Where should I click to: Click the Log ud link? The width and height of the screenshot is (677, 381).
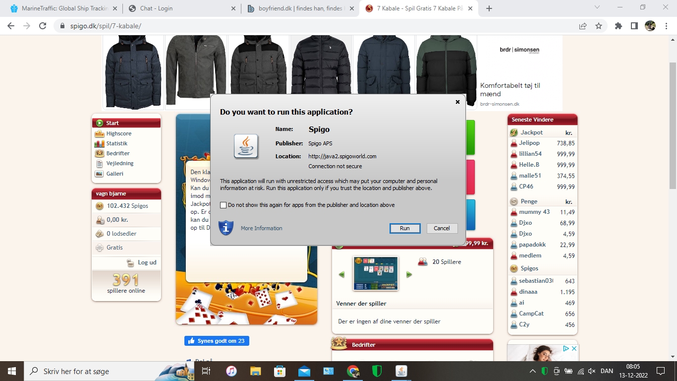[x=147, y=262]
